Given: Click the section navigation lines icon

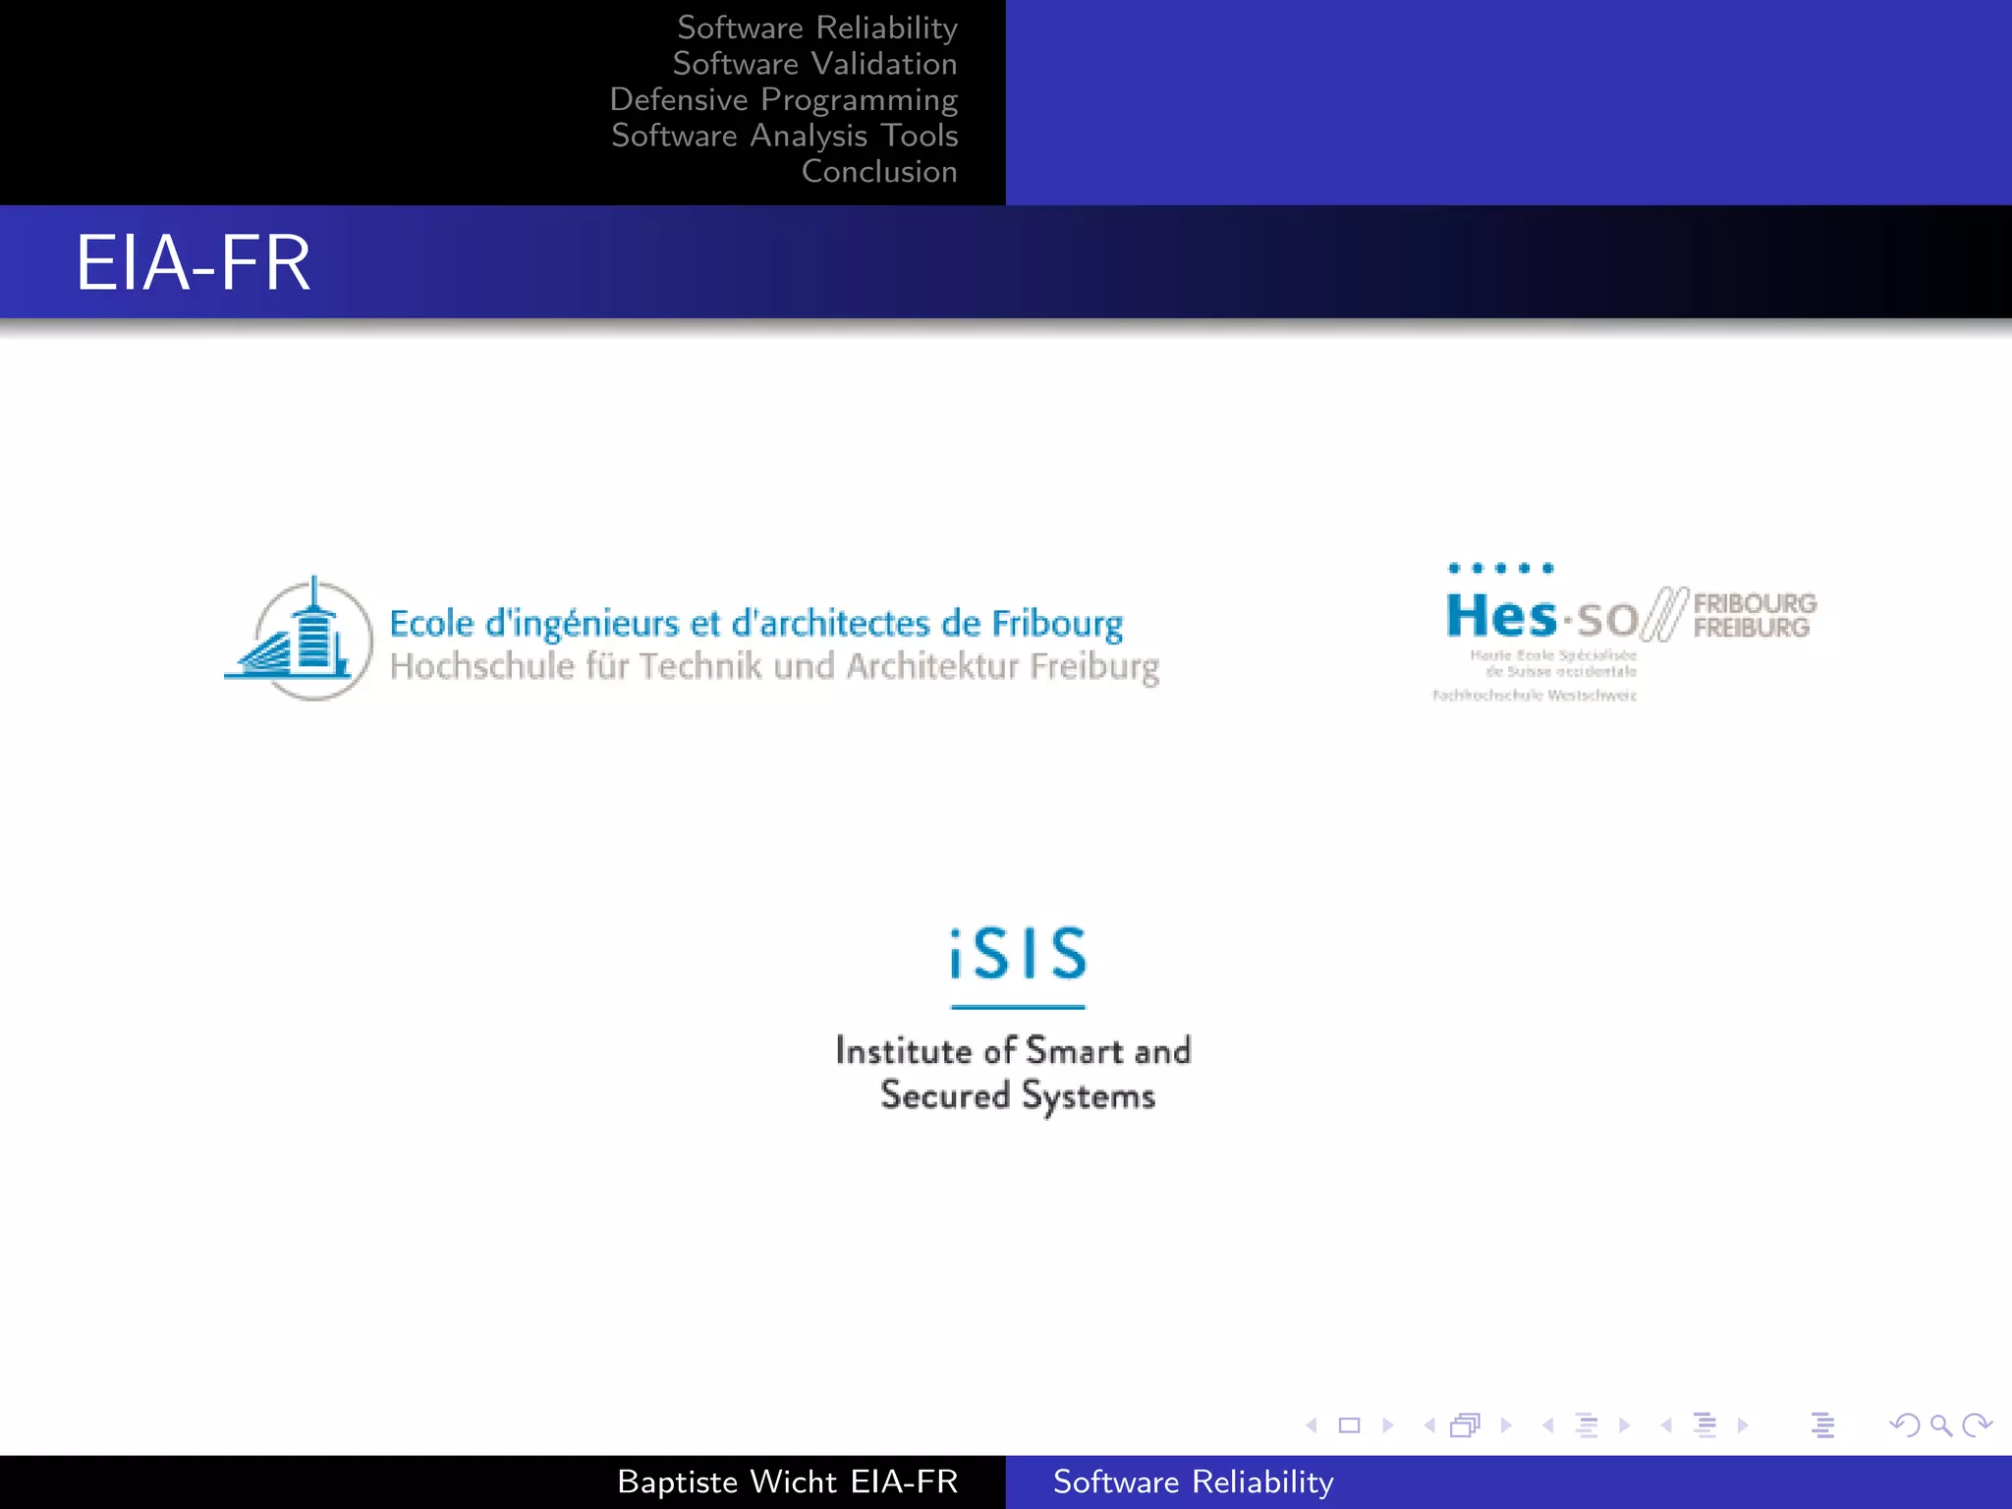Looking at the screenshot, I should [1705, 1425].
